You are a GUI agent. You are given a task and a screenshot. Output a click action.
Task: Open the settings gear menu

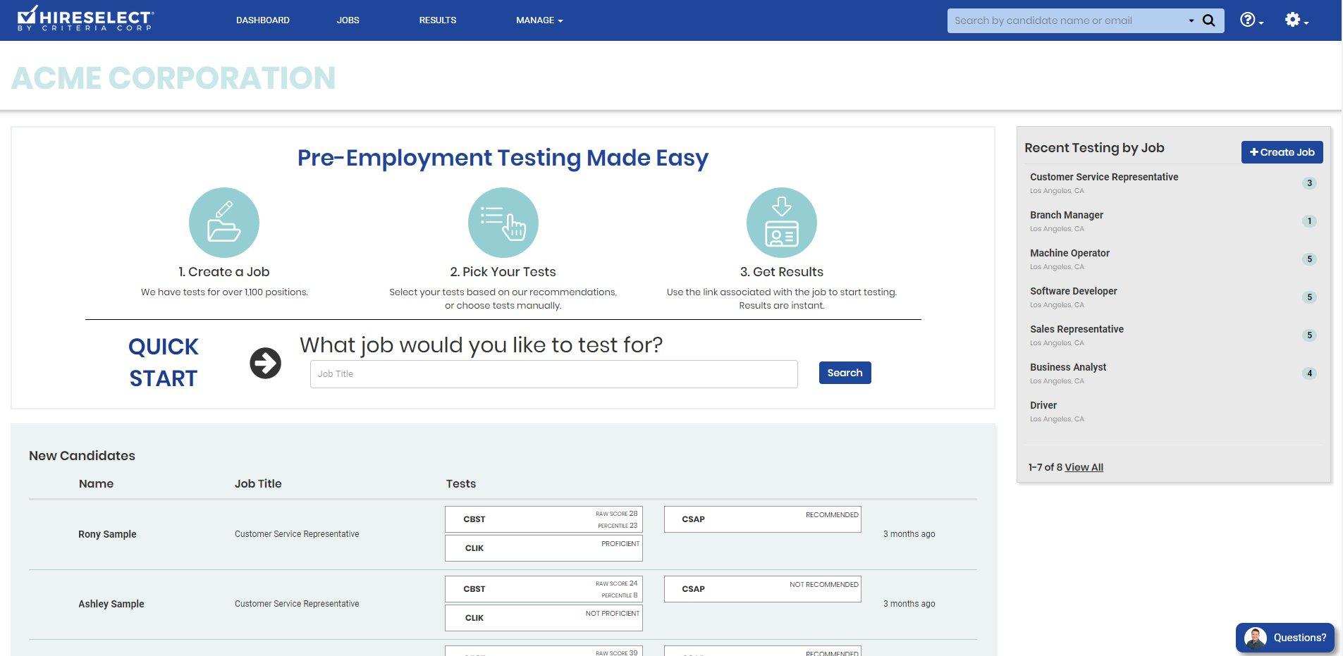click(x=1295, y=20)
